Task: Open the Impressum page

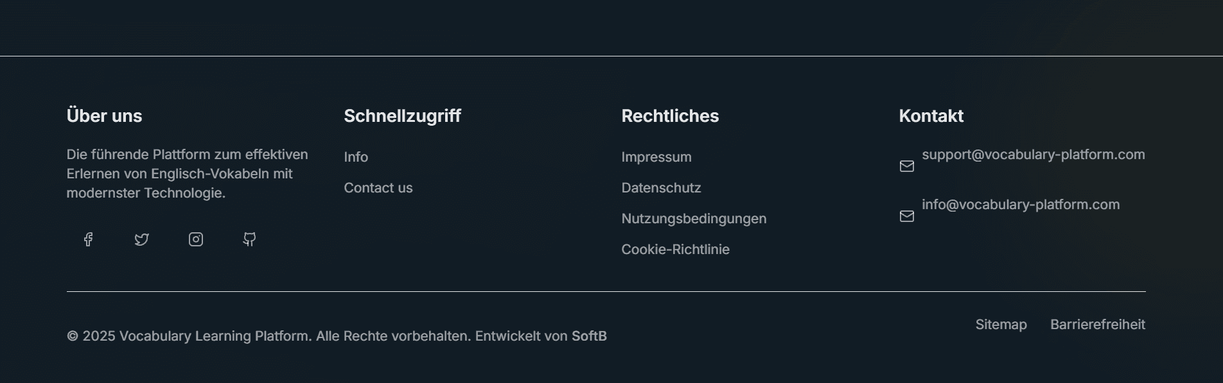Action: coord(656,157)
